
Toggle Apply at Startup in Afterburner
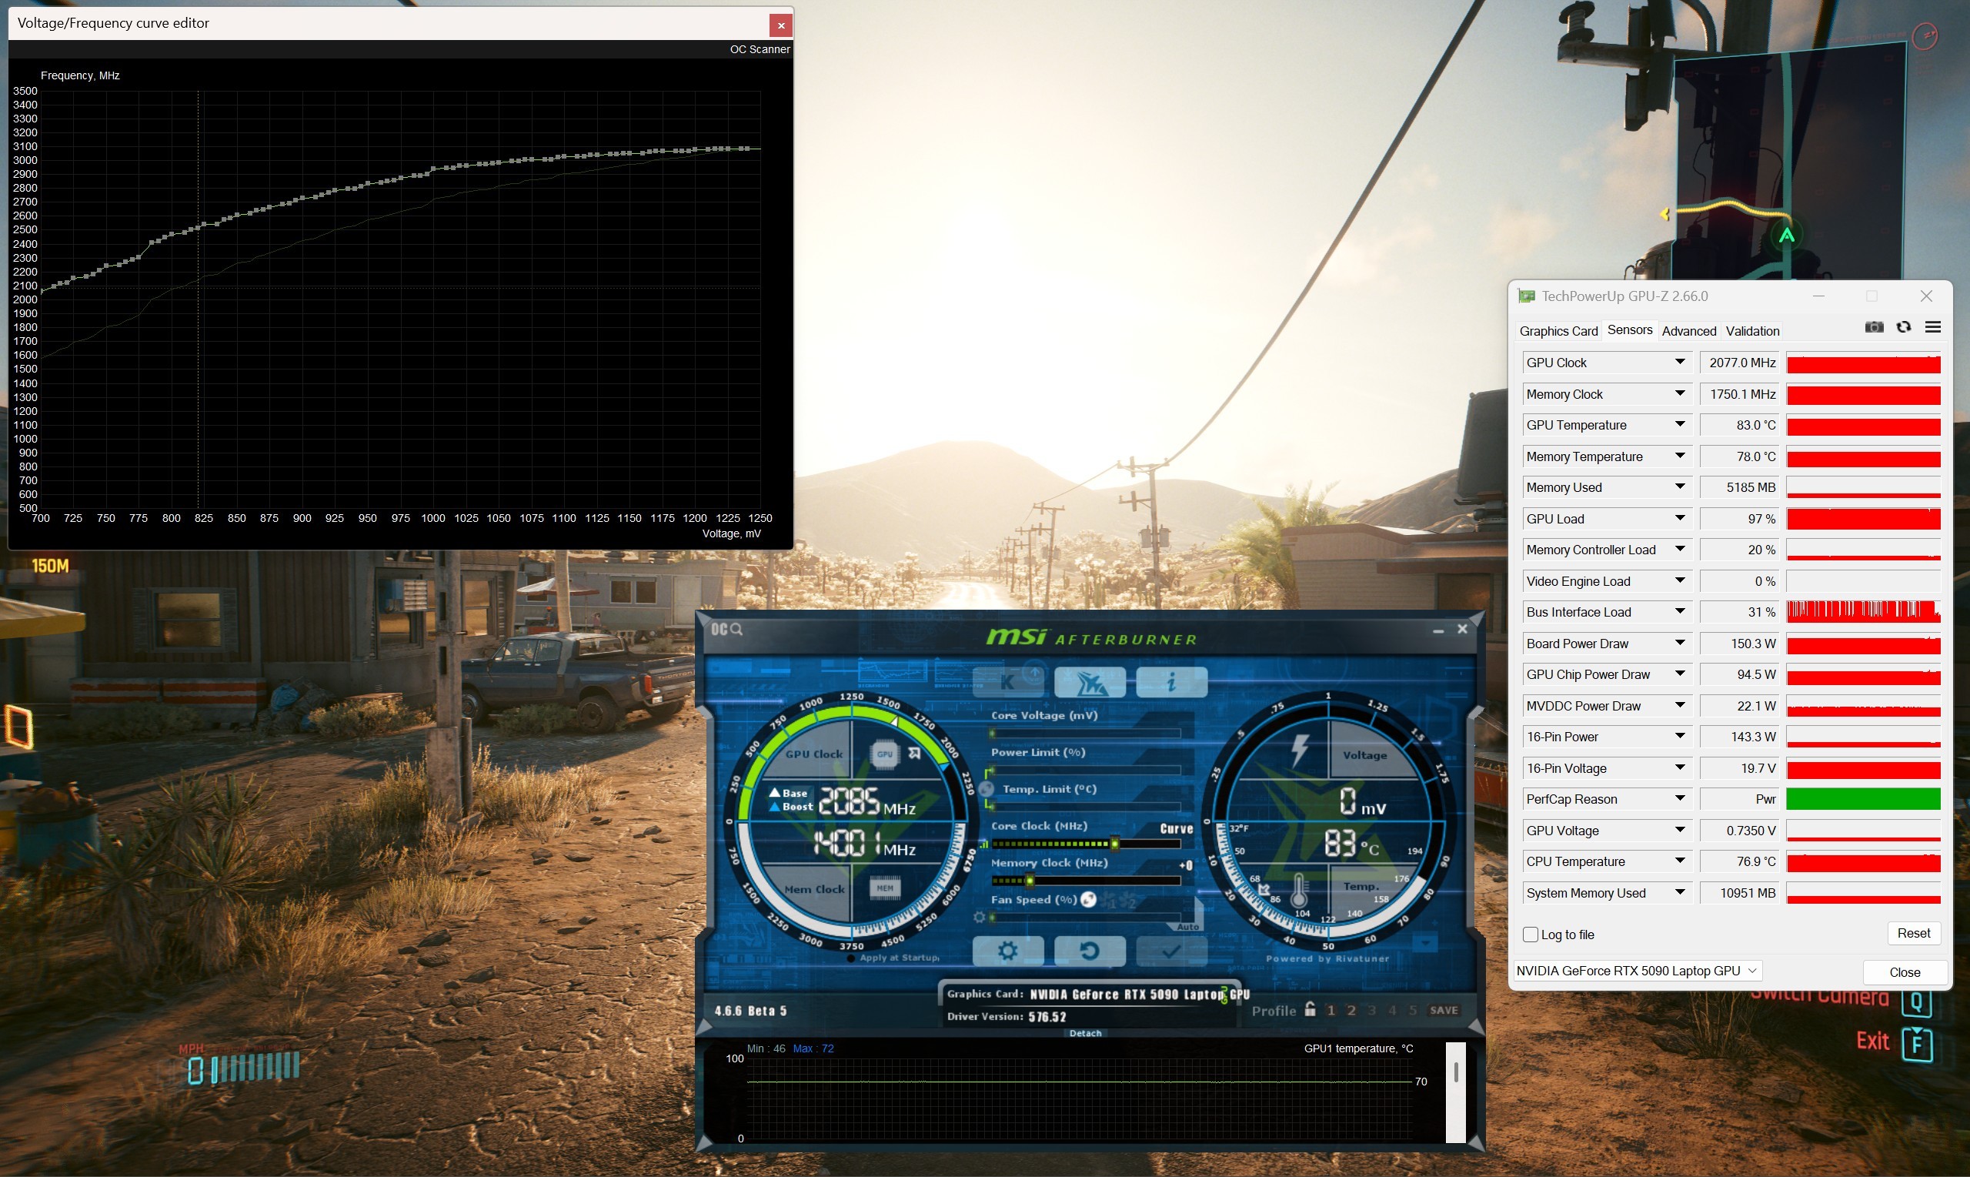(851, 958)
